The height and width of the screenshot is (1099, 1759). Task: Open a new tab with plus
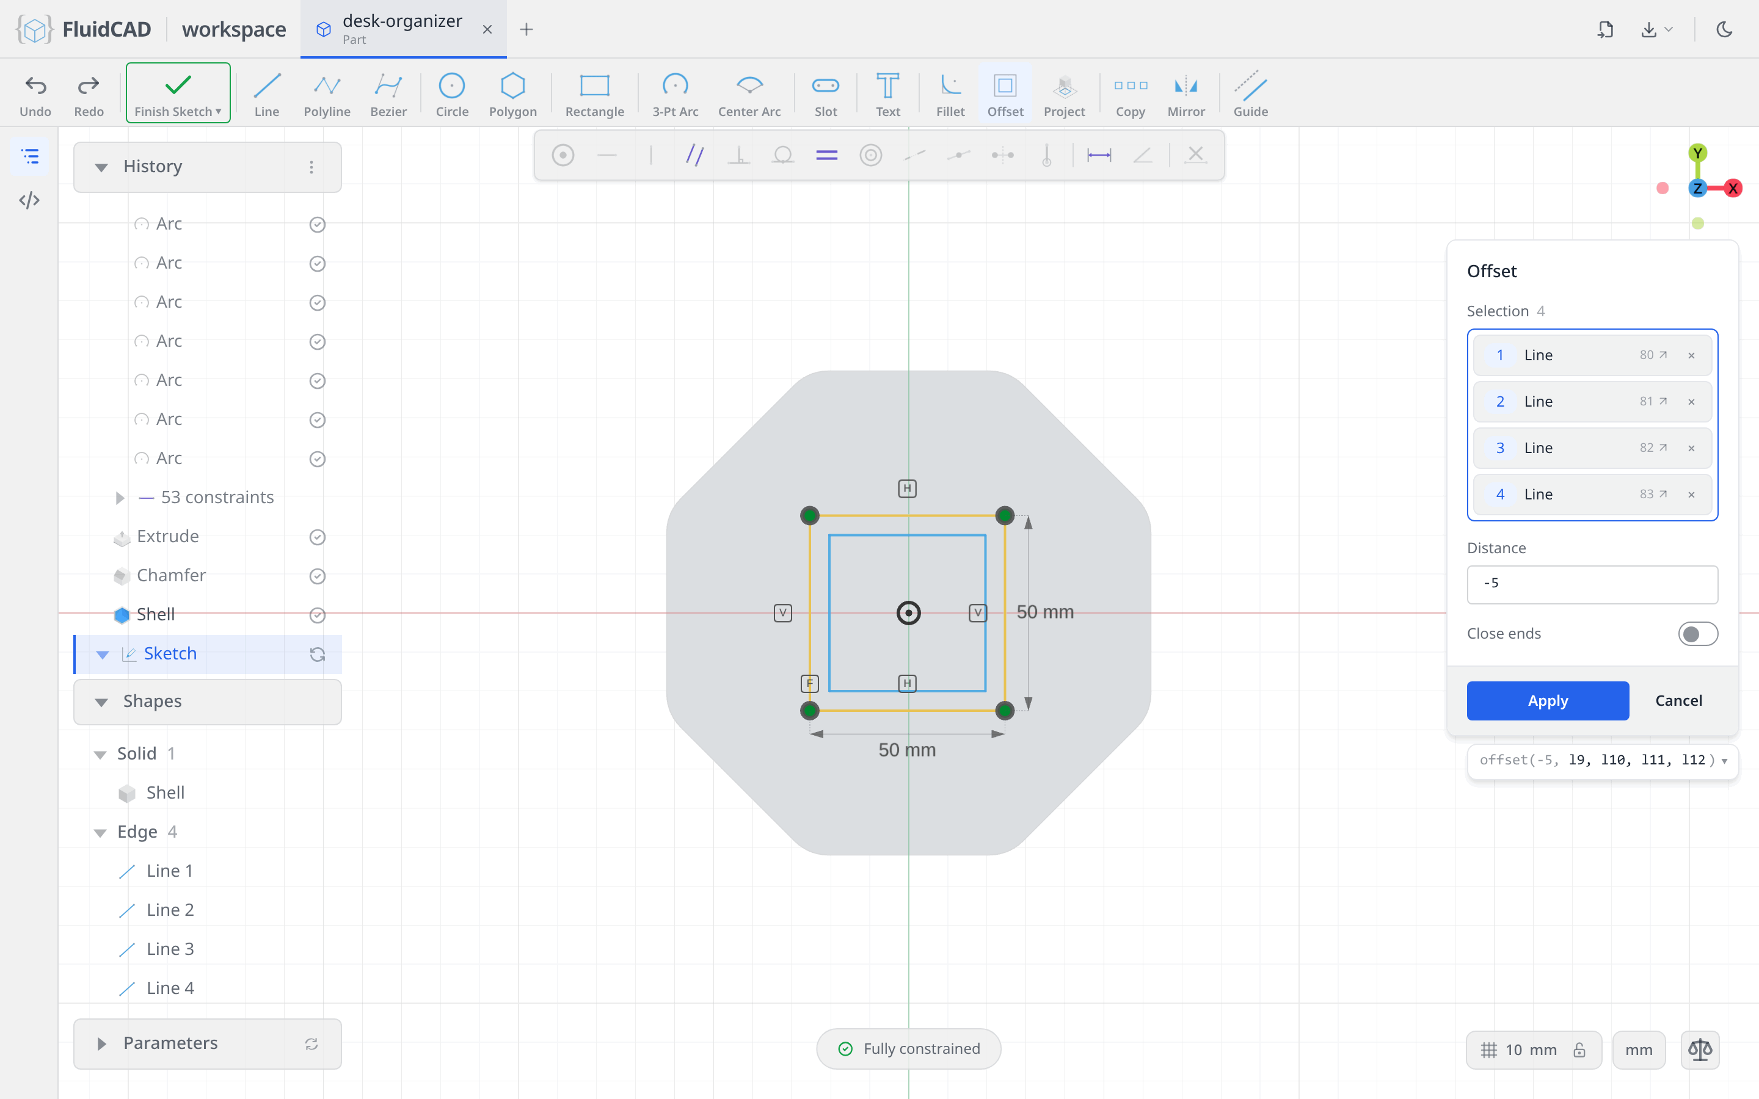click(526, 29)
